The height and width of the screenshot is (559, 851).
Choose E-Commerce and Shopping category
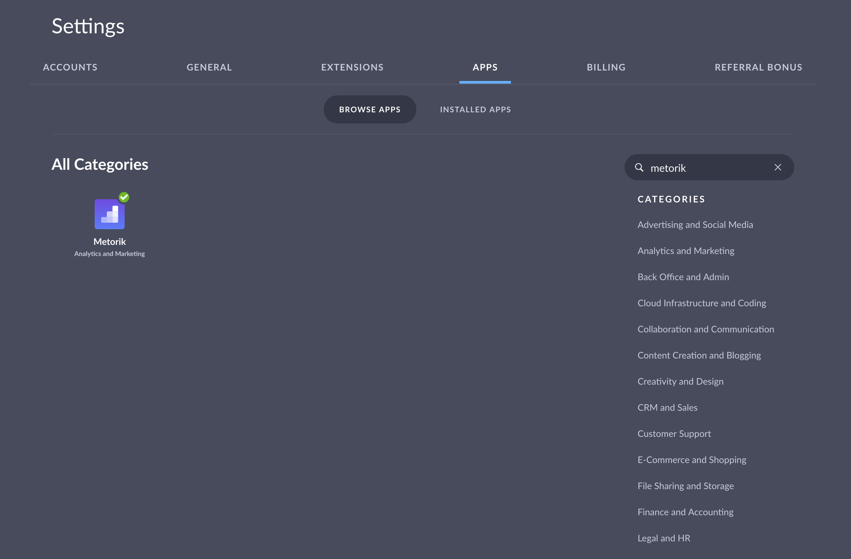pyautogui.click(x=691, y=460)
